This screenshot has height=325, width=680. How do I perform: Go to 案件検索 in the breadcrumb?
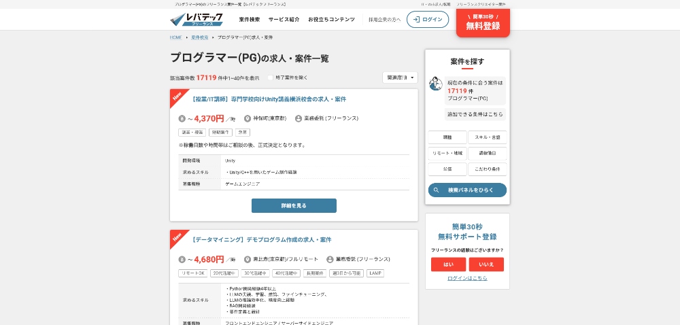coord(200,37)
